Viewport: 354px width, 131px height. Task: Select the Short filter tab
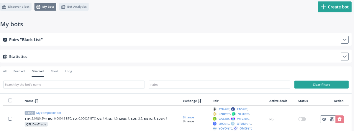click(x=54, y=71)
